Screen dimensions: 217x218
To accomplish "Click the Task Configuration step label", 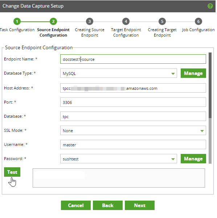I will tap(17, 30).
